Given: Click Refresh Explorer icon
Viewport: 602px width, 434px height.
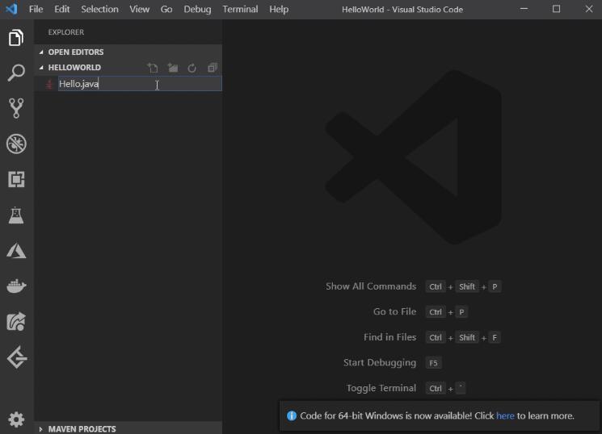Looking at the screenshot, I should coord(192,68).
